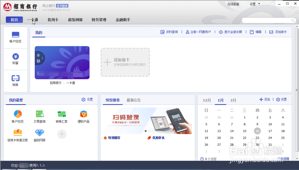Click 注册一网通用户
The width and height of the screenshot is (299, 170).
pos(198,32)
